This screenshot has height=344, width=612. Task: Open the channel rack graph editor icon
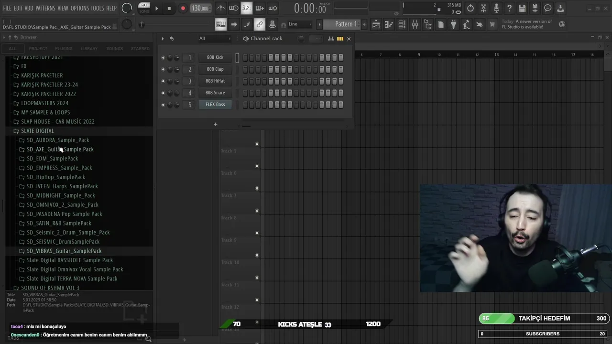pyautogui.click(x=331, y=39)
